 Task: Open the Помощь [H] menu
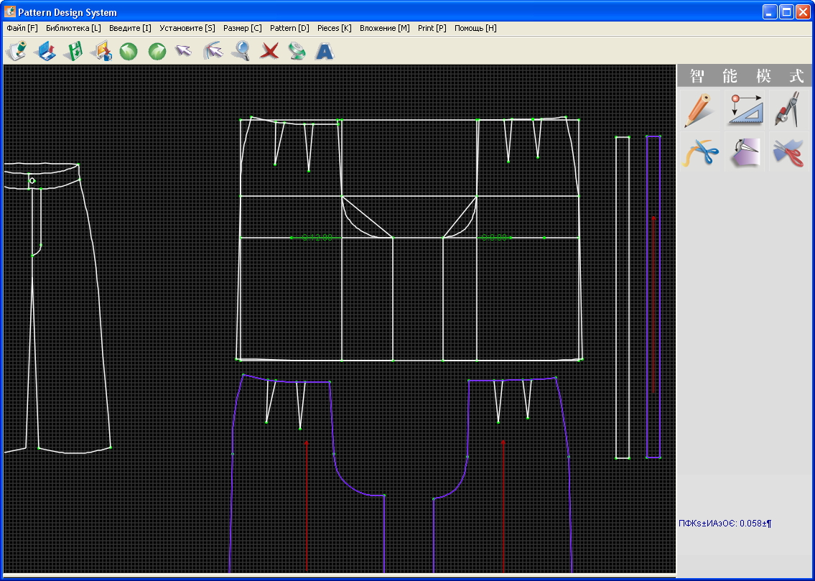pyautogui.click(x=475, y=28)
